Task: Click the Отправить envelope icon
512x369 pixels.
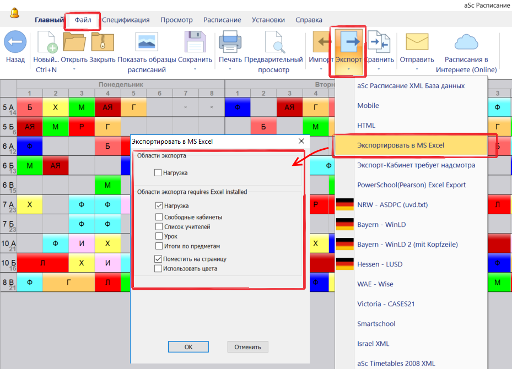Action: tap(417, 42)
